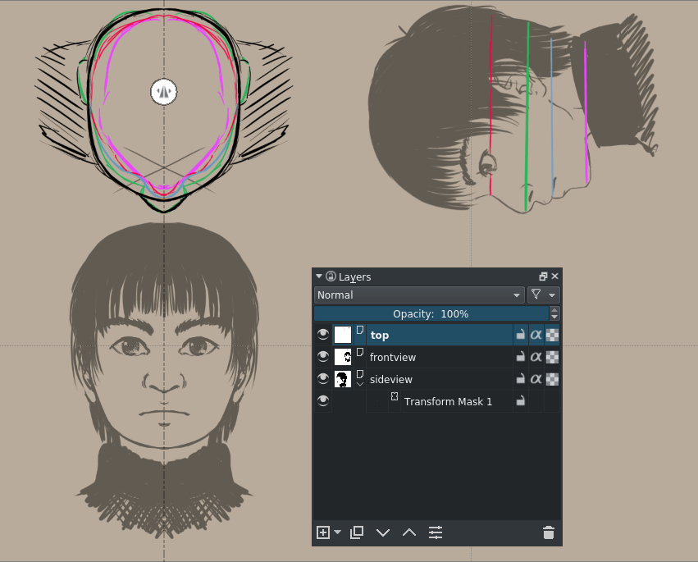Select the frontview layer
Viewport: 698px width, 562px height.
435,357
